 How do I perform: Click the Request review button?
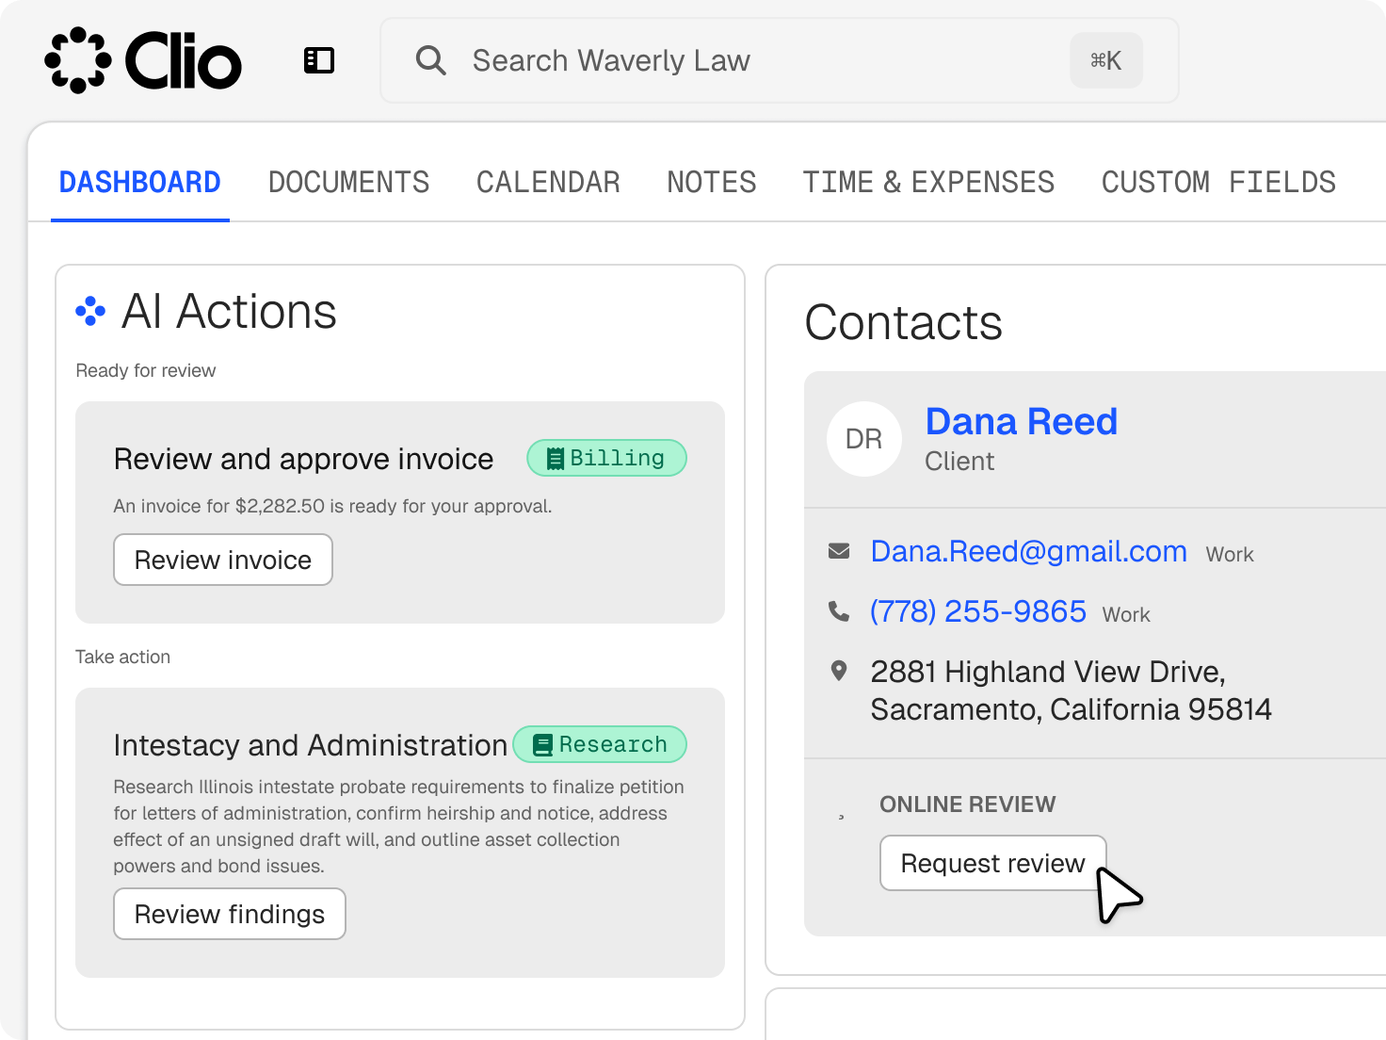(993, 863)
